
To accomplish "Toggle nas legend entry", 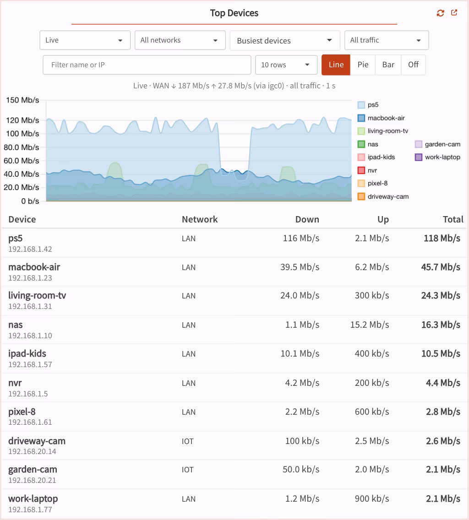I will (x=368, y=144).
